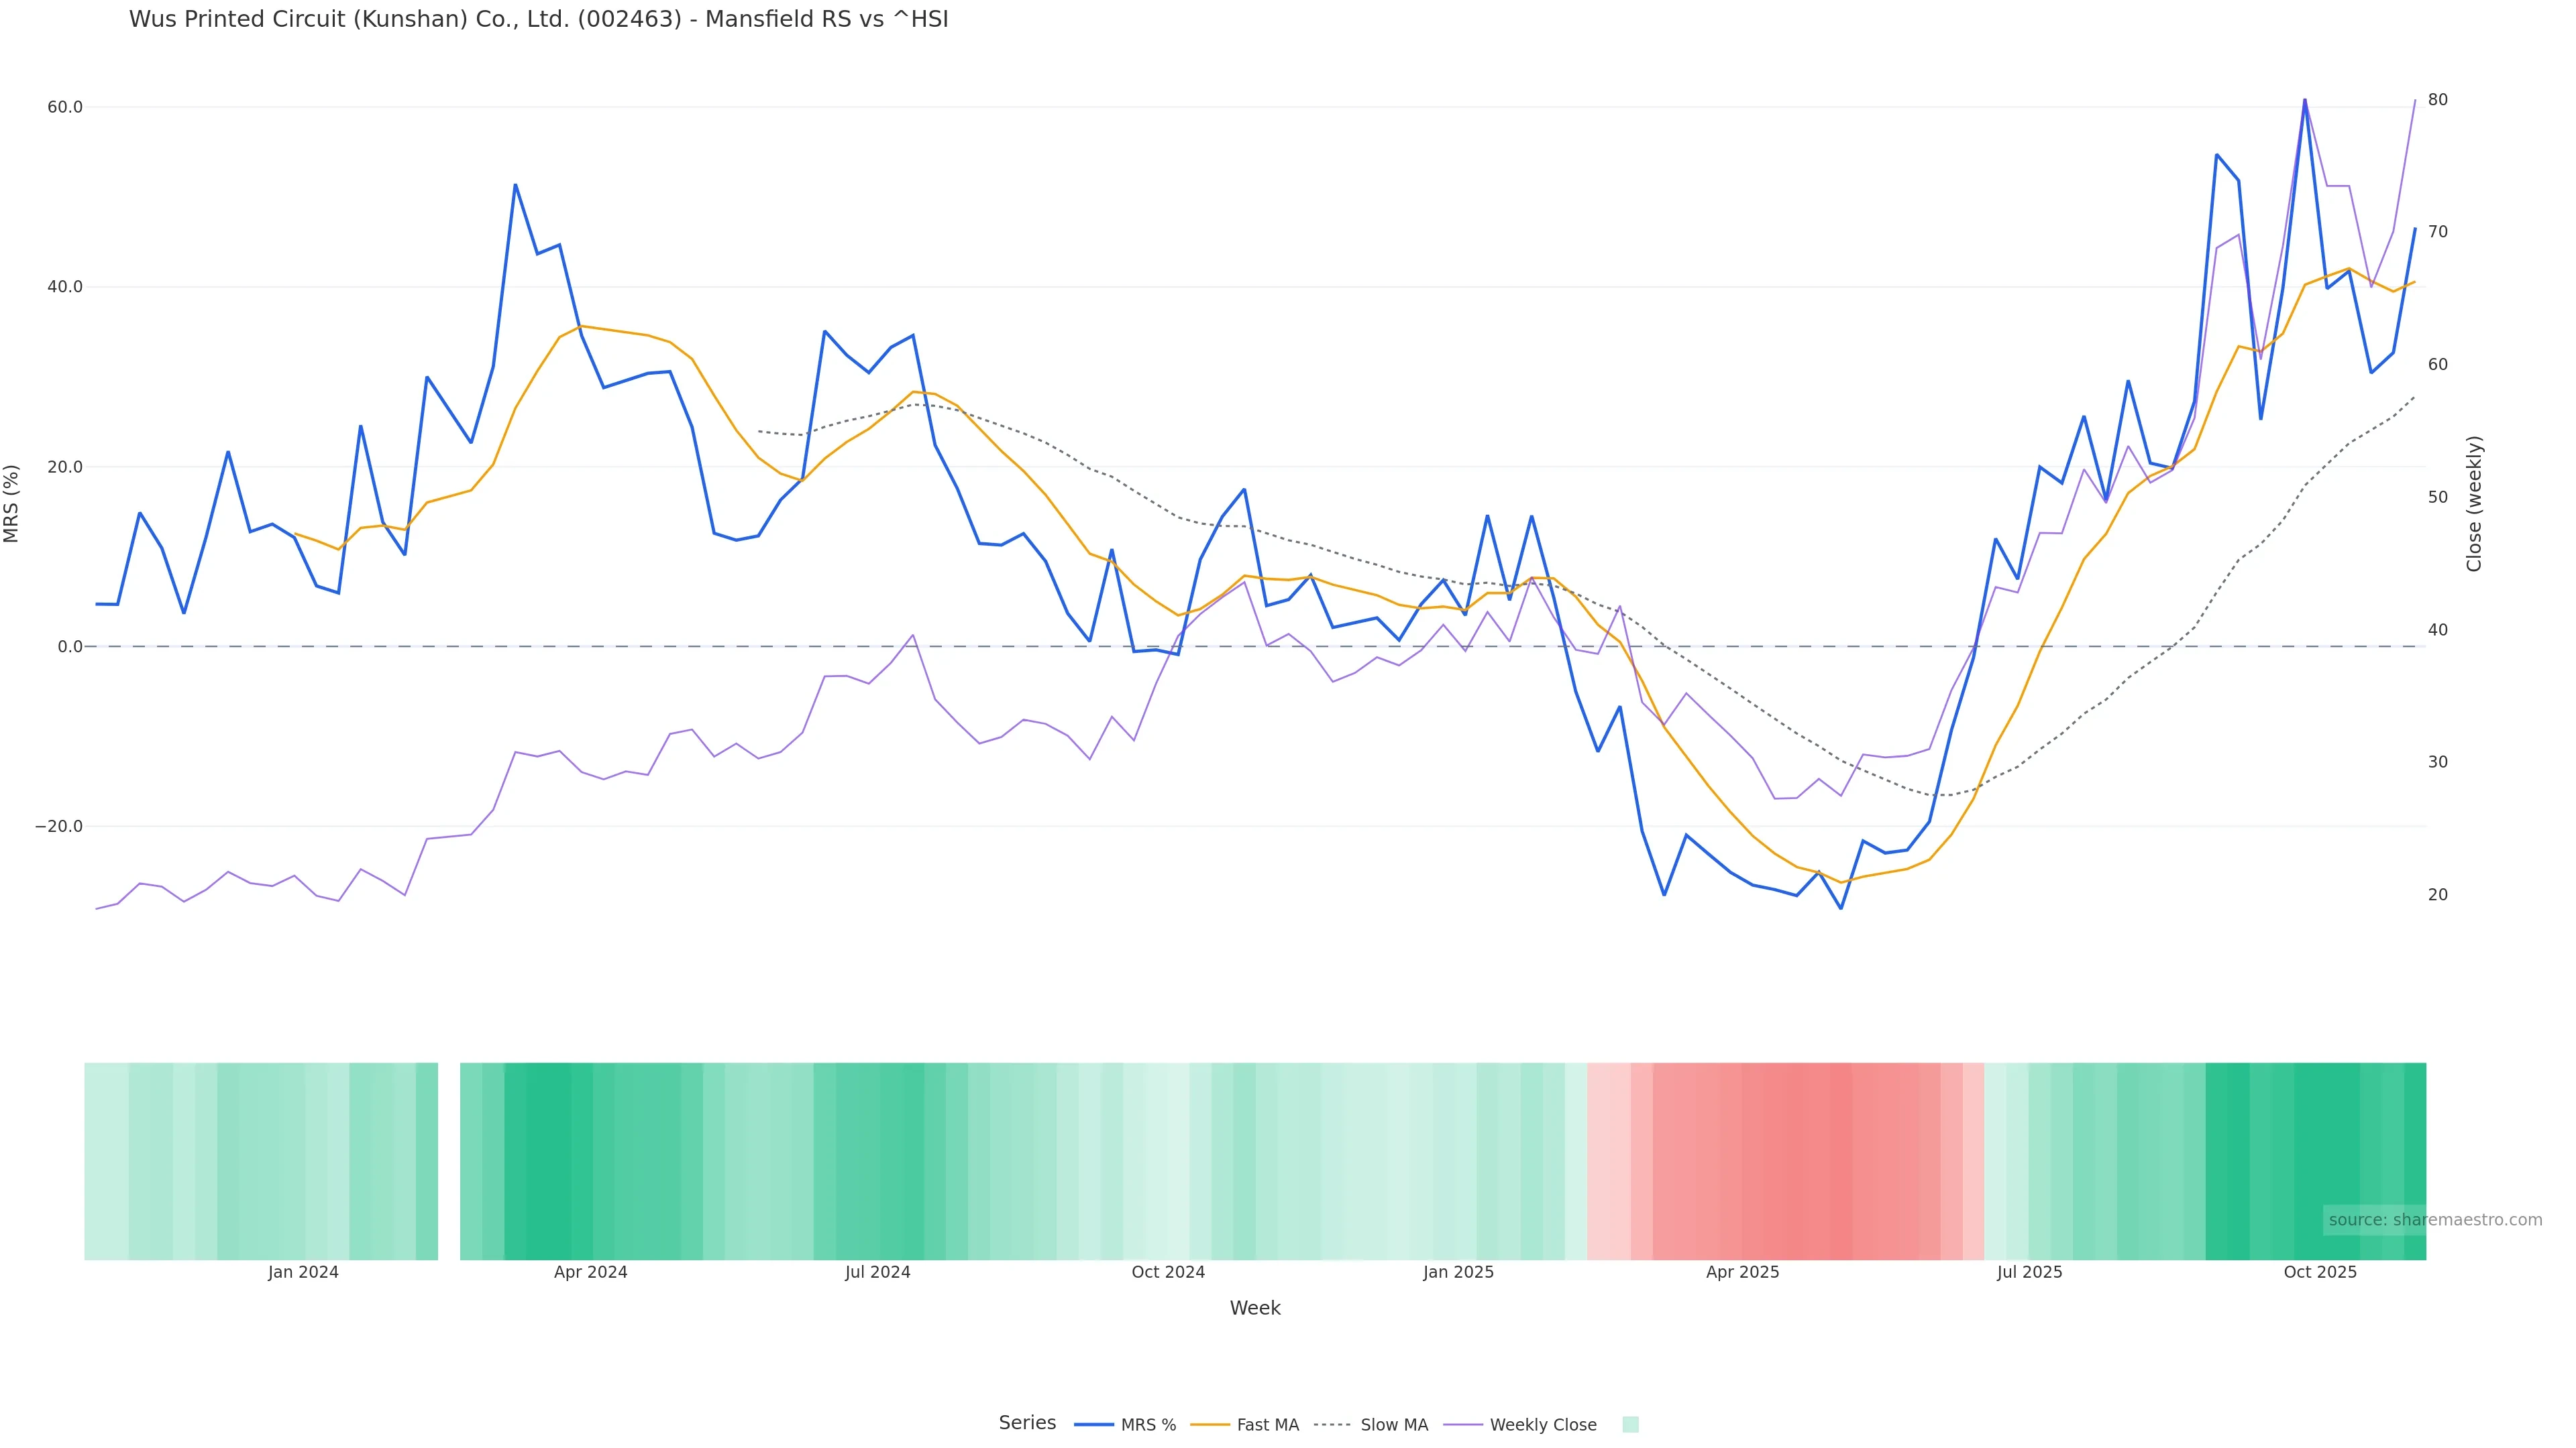Click the dotted Slow MA line icon in legend

(x=1332, y=1425)
